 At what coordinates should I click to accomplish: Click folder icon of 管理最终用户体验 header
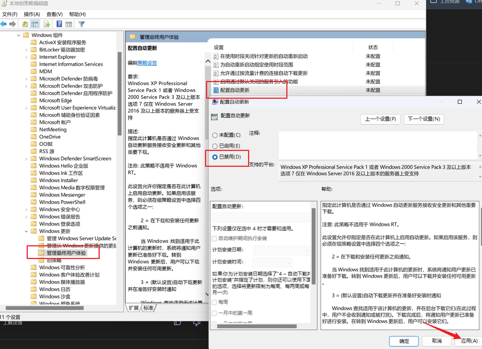133,37
